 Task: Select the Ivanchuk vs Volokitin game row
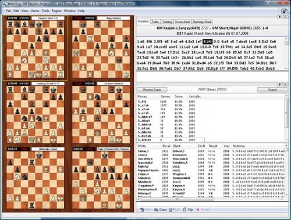[x=211, y=163]
